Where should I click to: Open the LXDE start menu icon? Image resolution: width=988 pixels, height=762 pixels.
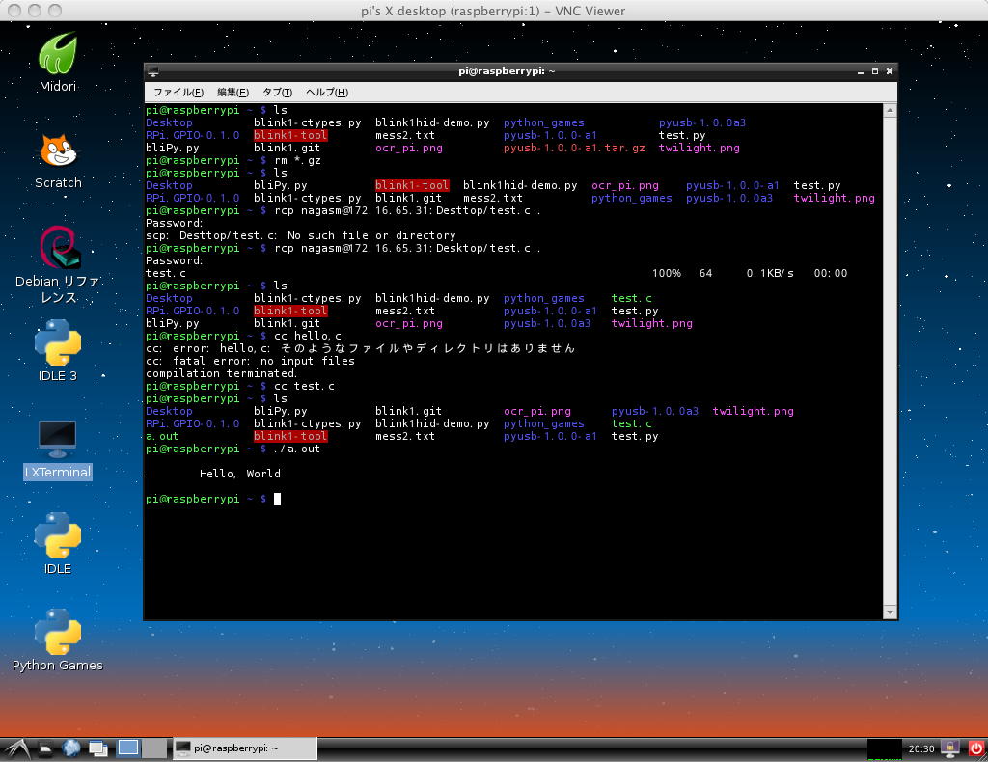tap(15, 748)
